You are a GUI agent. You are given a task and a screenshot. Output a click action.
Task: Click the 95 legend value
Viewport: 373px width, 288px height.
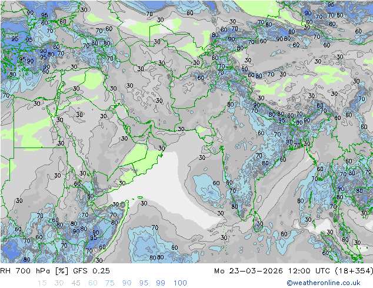click(x=144, y=283)
